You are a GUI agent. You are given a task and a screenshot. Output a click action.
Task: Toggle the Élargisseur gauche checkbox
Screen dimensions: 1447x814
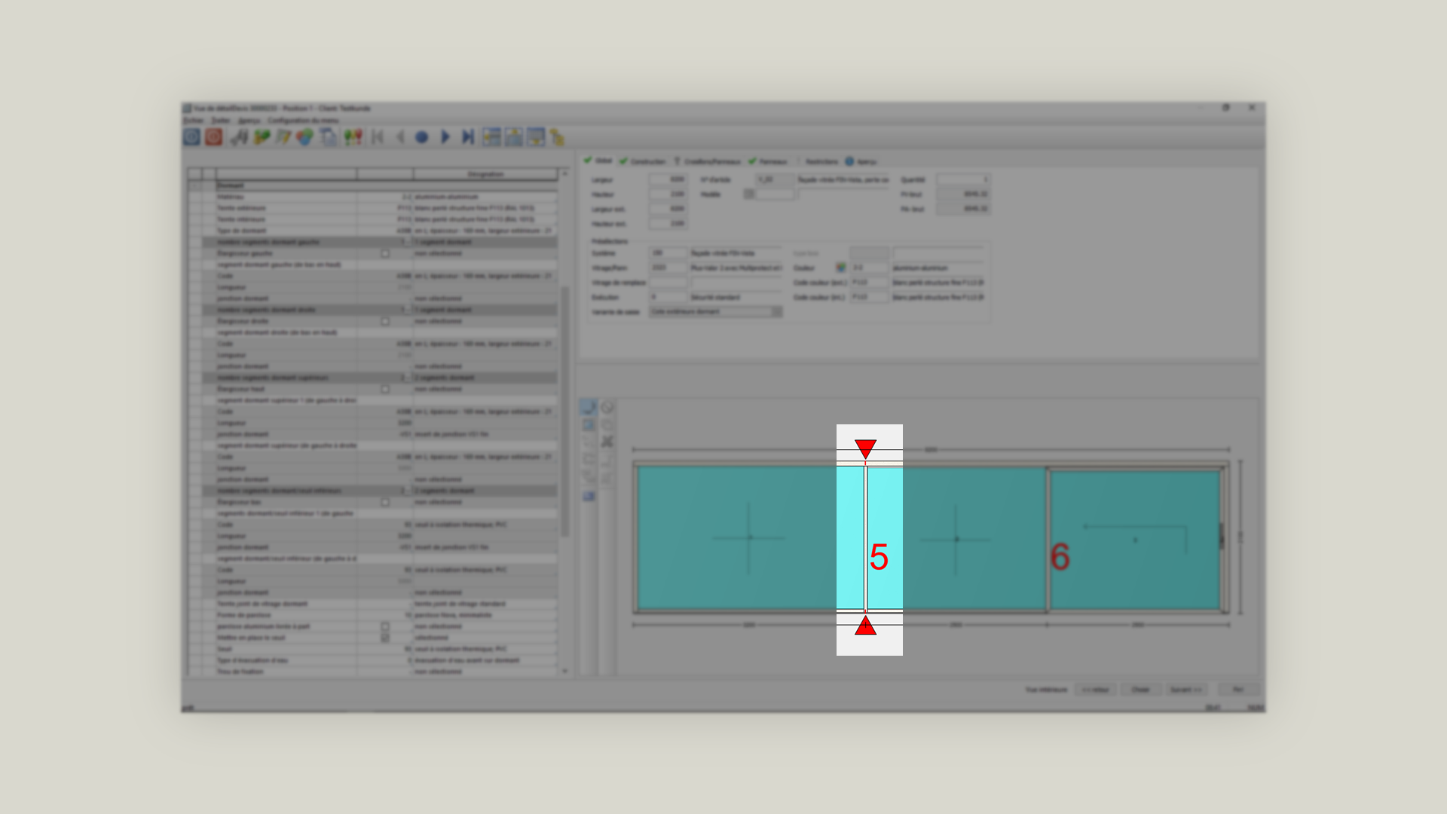[x=385, y=254]
